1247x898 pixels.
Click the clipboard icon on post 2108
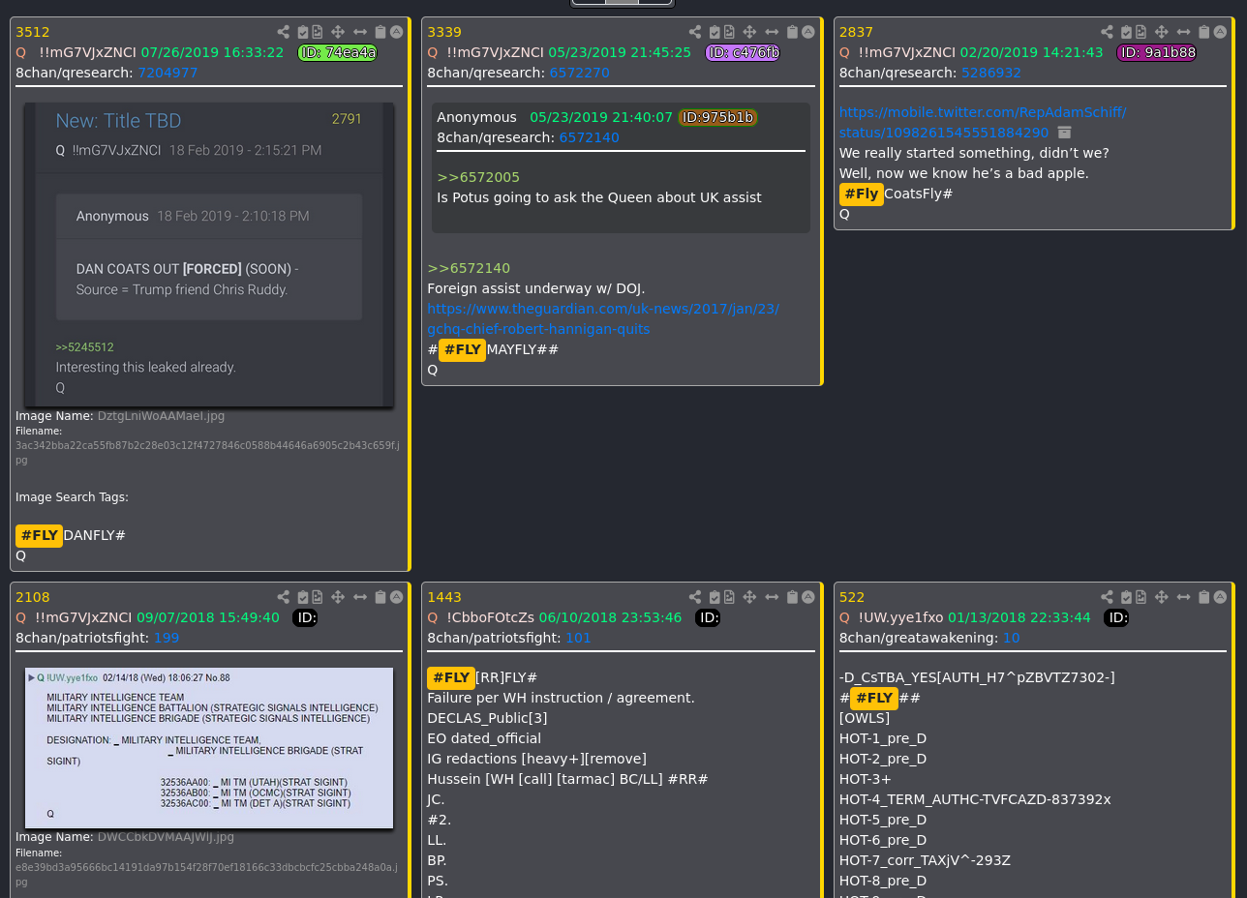pos(380,597)
